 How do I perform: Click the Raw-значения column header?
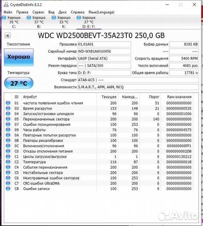[177, 97]
